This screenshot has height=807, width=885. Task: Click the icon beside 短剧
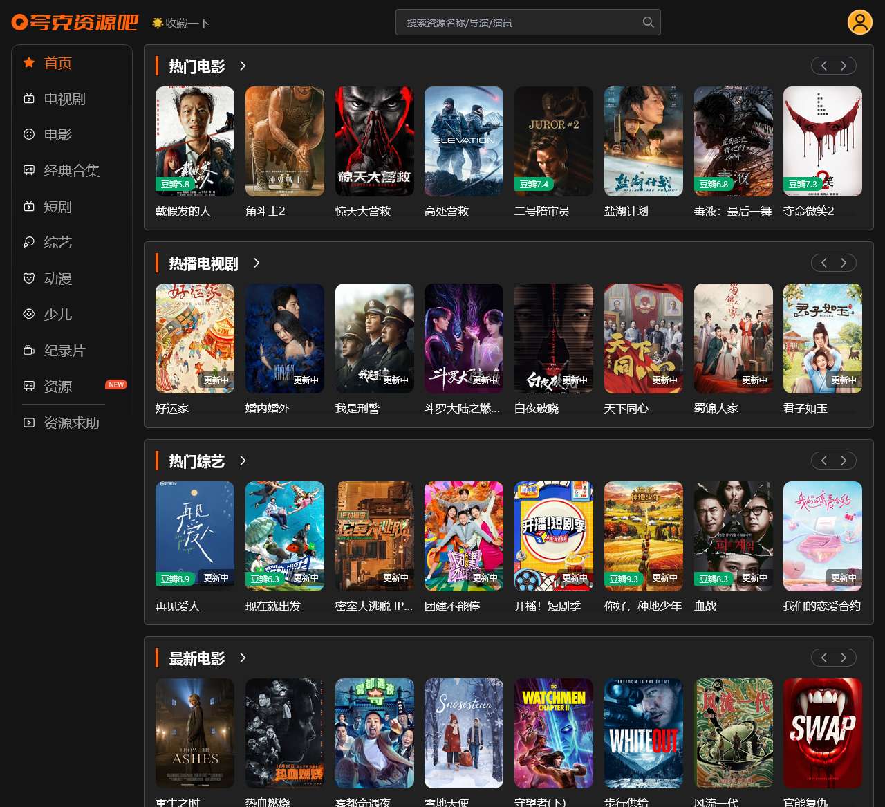[x=29, y=207]
